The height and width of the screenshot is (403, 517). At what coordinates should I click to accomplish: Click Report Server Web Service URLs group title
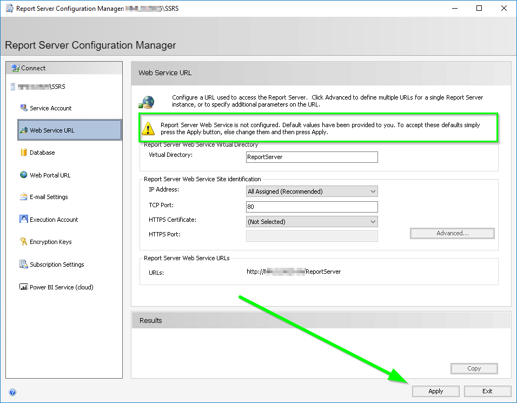(x=187, y=258)
